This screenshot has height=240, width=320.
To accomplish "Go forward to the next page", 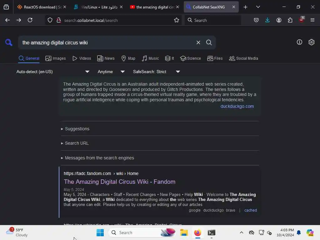I will point(19,20).
